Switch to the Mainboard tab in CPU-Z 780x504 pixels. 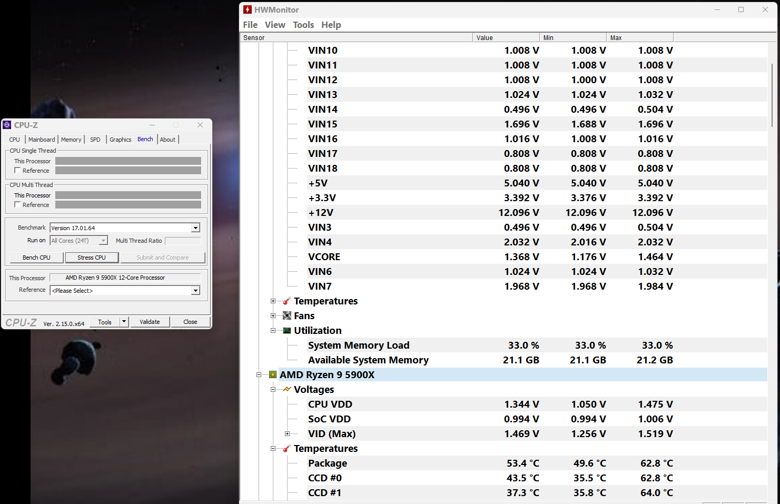pos(42,140)
